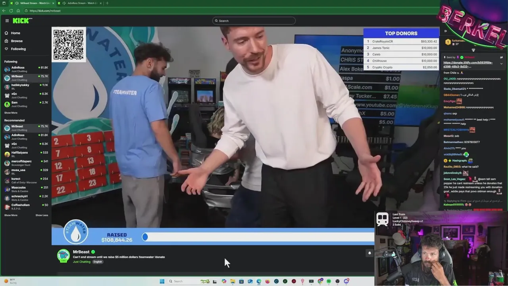Open browser home page icon
This screenshot has width=508, height=286.
point(18,11)
